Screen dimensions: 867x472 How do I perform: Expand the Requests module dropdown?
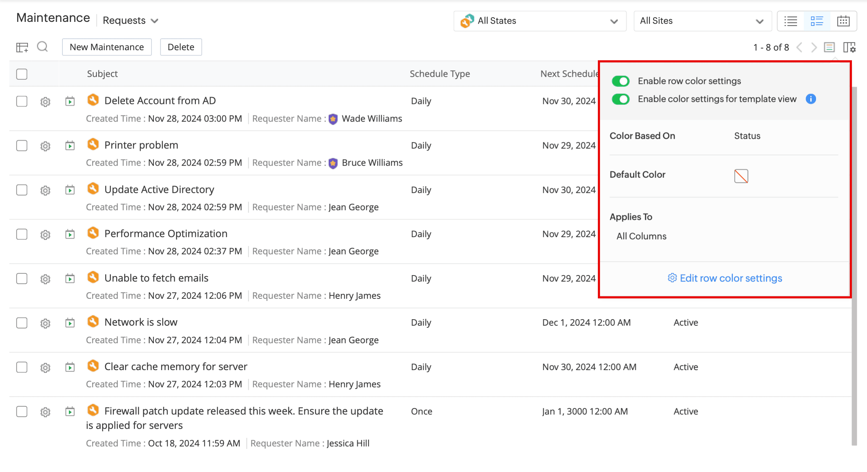click(x=131, y=21)
